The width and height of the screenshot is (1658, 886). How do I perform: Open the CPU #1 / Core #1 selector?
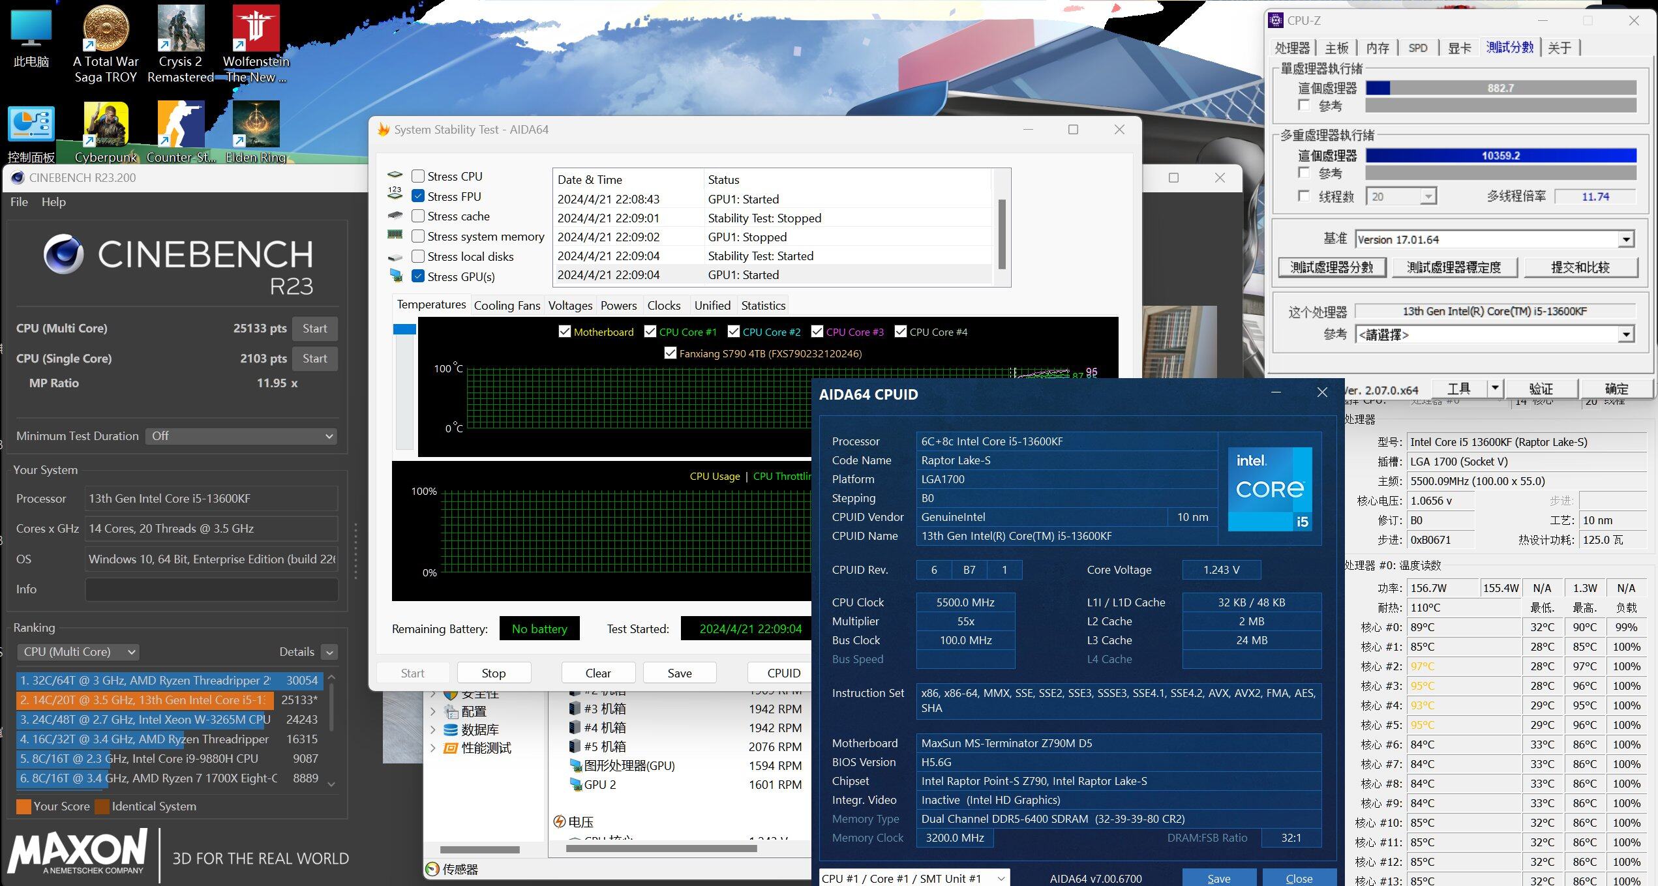click(914, 878)
